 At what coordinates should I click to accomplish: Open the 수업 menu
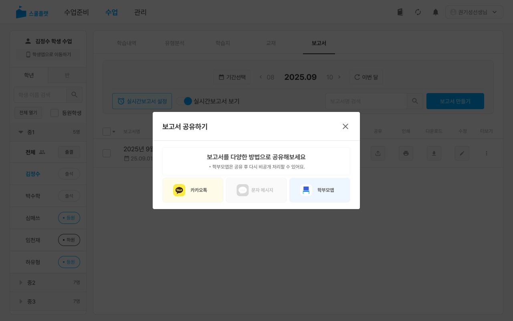click(111, 12)
